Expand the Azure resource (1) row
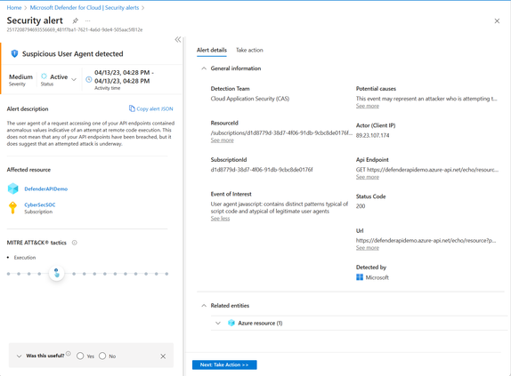 tap(218, 323)
